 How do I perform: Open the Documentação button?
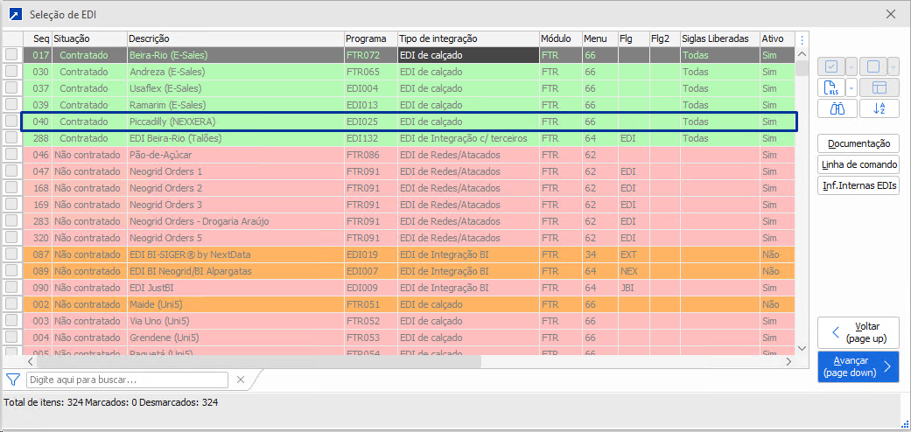click(858, 143)
